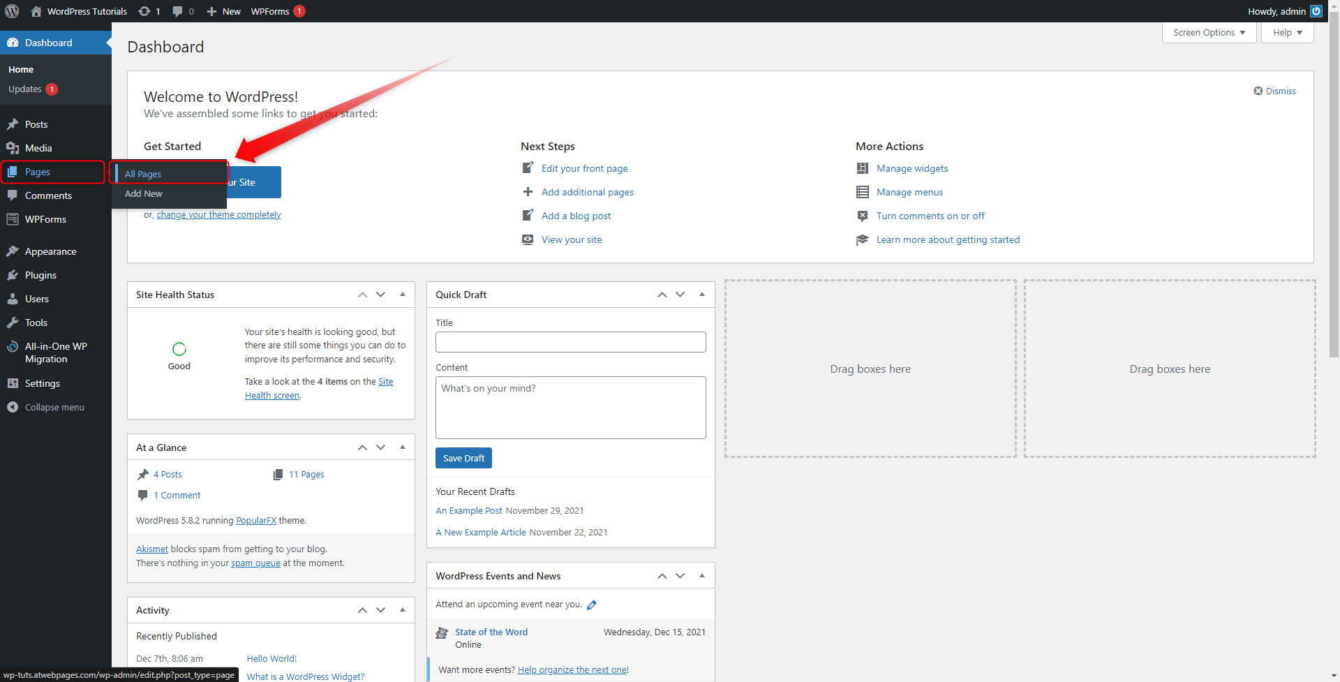
Task: Select All Pages in flyout submenu
Action: coord(143,174)
